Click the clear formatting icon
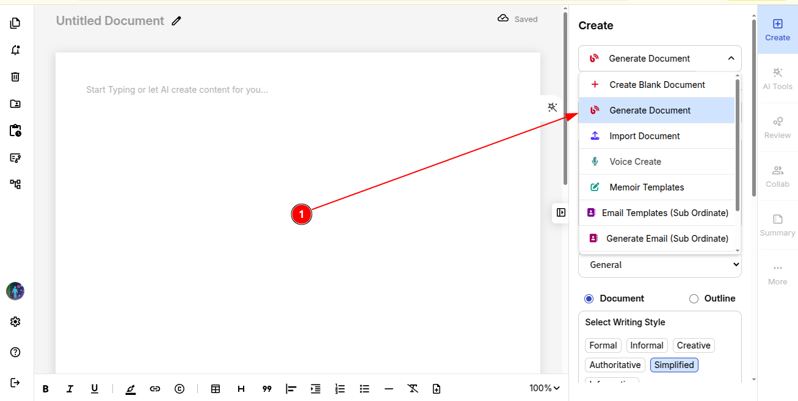This screenshot has width=798, height=401. coord(413,389)
